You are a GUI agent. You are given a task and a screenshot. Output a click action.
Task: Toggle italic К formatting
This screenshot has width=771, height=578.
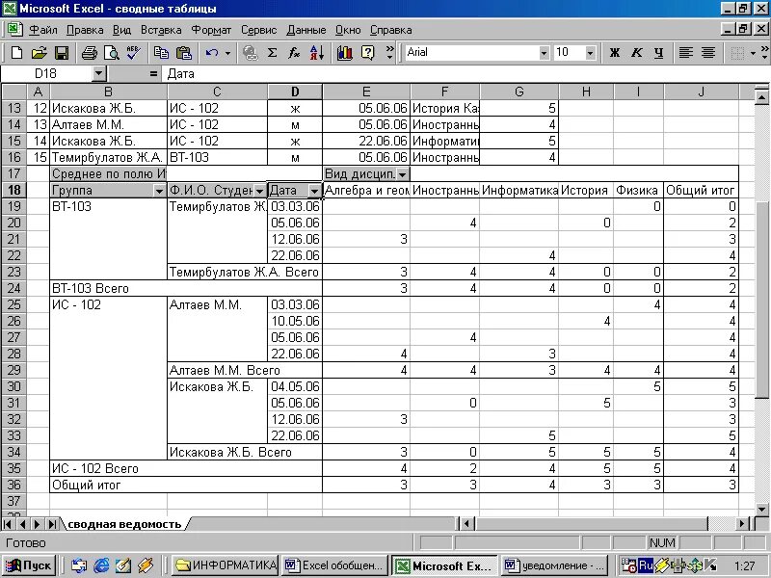(637, 53)
